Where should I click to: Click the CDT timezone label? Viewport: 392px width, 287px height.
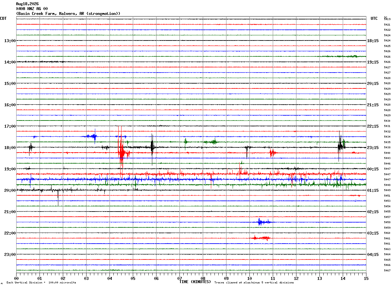click(3, 18)
